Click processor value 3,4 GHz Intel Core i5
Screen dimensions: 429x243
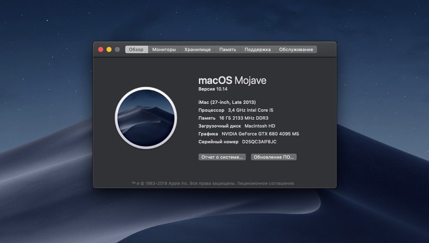pyautogui.click(x=250, y=110)
